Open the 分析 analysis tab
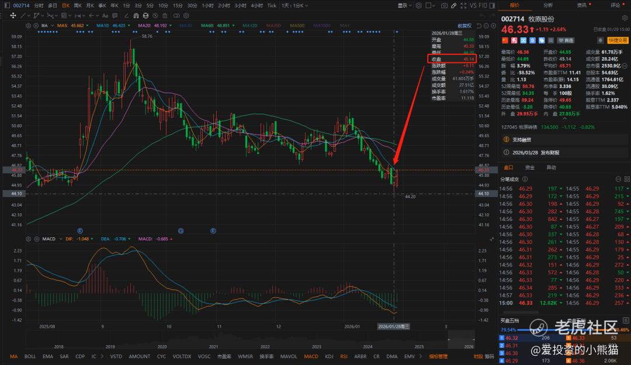The image size is (631, 365). pyautogui.click(x=547, y=5)
